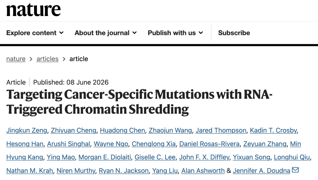
Task: Select author Morgan E. Diolaiti
Action: point(105,157)
